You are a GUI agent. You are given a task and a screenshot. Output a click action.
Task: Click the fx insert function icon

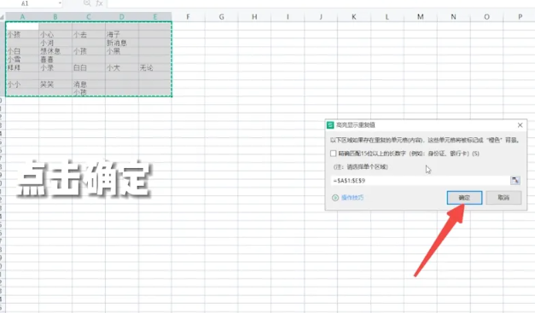(x=99, y=3)
